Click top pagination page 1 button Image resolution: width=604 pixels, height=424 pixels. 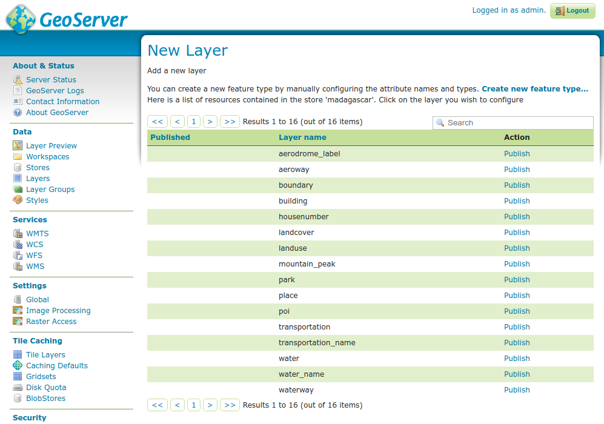point(194,122)
